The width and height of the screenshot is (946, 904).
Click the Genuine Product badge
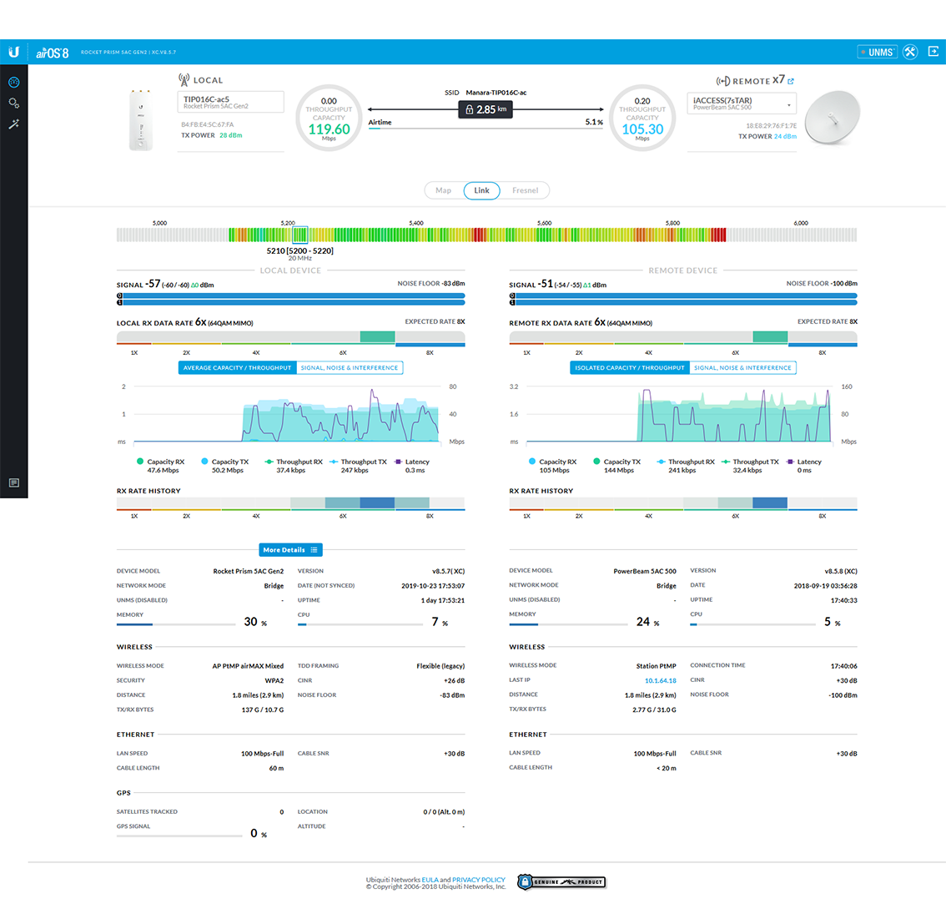[x=561, y=882]
